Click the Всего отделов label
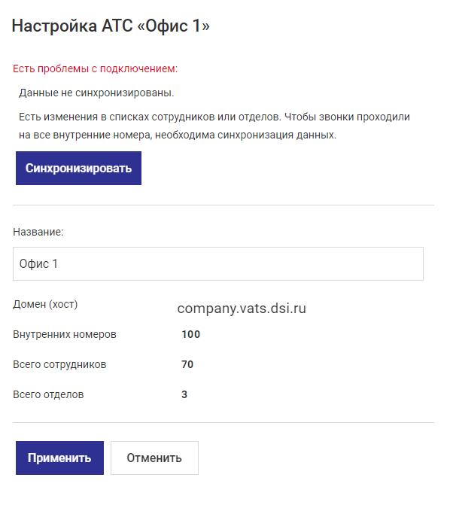The height and width of the screenshot is (514, 450). coord(48,394)
